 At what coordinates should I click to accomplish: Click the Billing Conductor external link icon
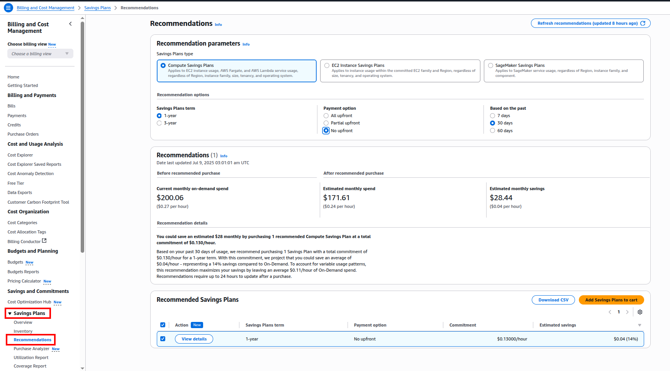click(x=44, y=241)
